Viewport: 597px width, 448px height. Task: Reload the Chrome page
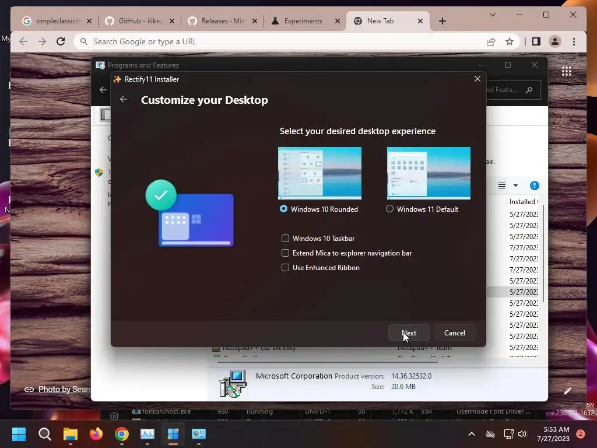point(61,41)
